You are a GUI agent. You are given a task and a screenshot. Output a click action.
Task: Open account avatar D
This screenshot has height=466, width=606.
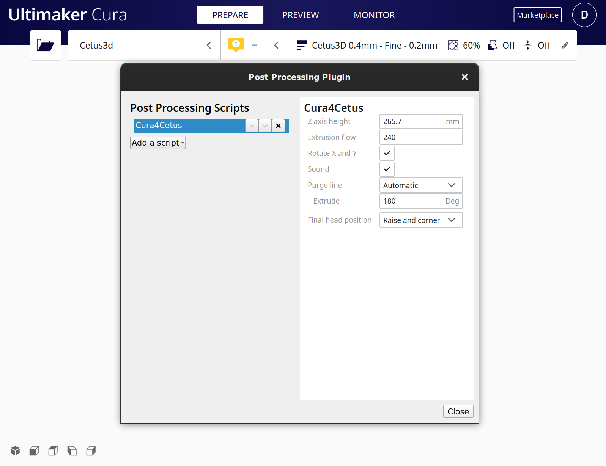(584, 15)
